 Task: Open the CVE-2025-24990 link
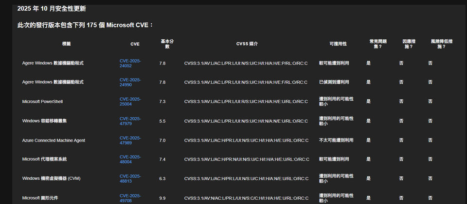[x=130, y=82]
